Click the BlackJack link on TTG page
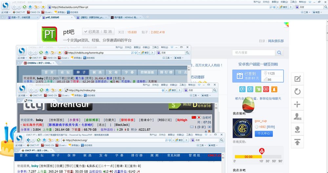Screen dimensions: 328x173 tap(122, 125)
